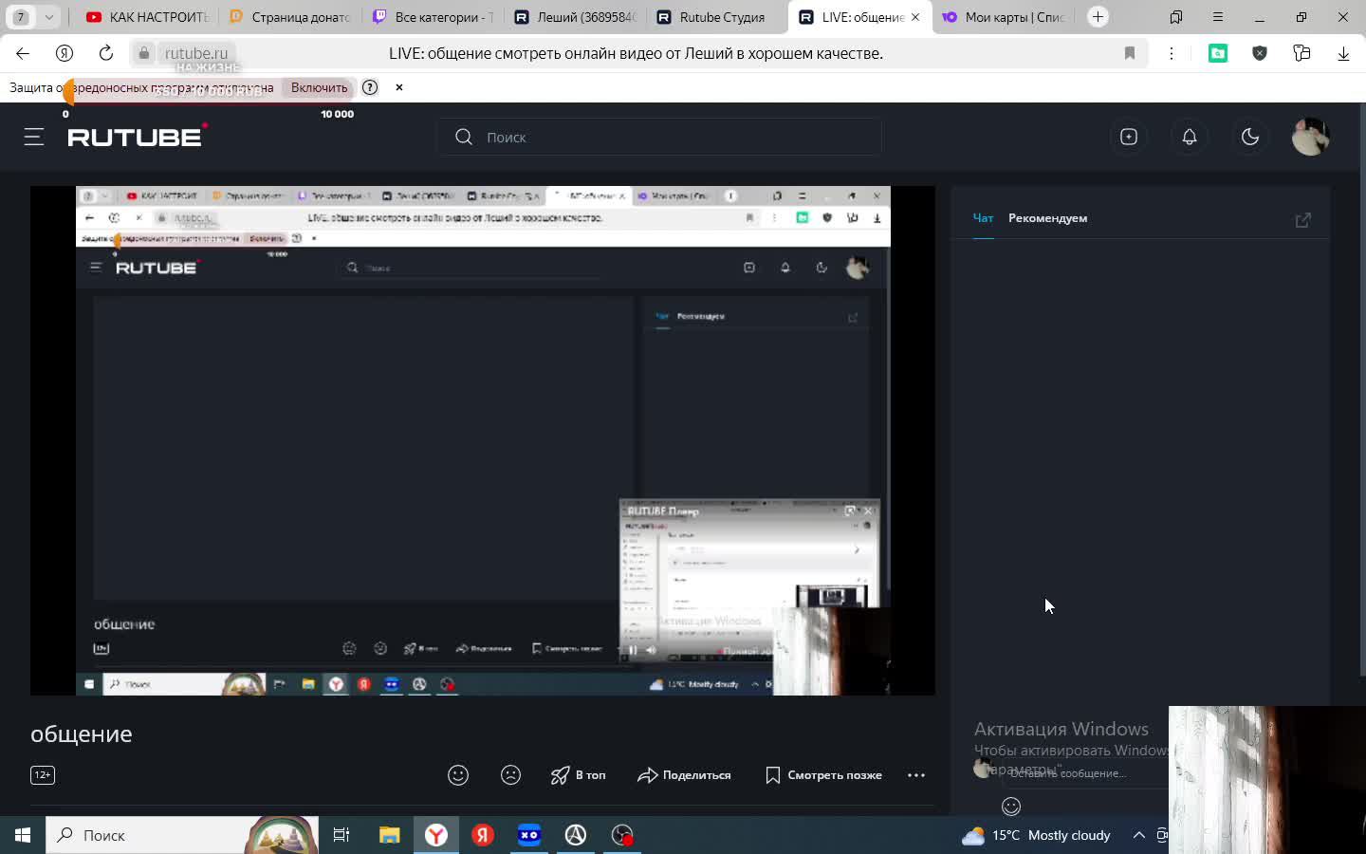Open the weather widget showing 15°C
The width and height of the screenshot is (1366, 854).
1036,835
